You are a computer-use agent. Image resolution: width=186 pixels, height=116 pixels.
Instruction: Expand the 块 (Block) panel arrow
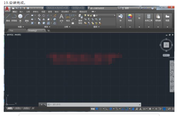point(121,27)
